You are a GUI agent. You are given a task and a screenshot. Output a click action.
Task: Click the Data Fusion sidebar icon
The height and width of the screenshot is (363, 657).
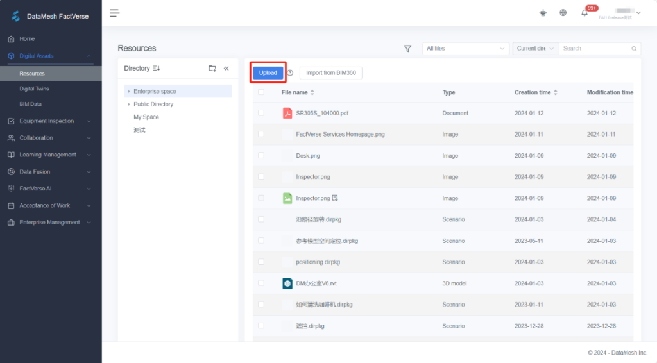[11, 172]
